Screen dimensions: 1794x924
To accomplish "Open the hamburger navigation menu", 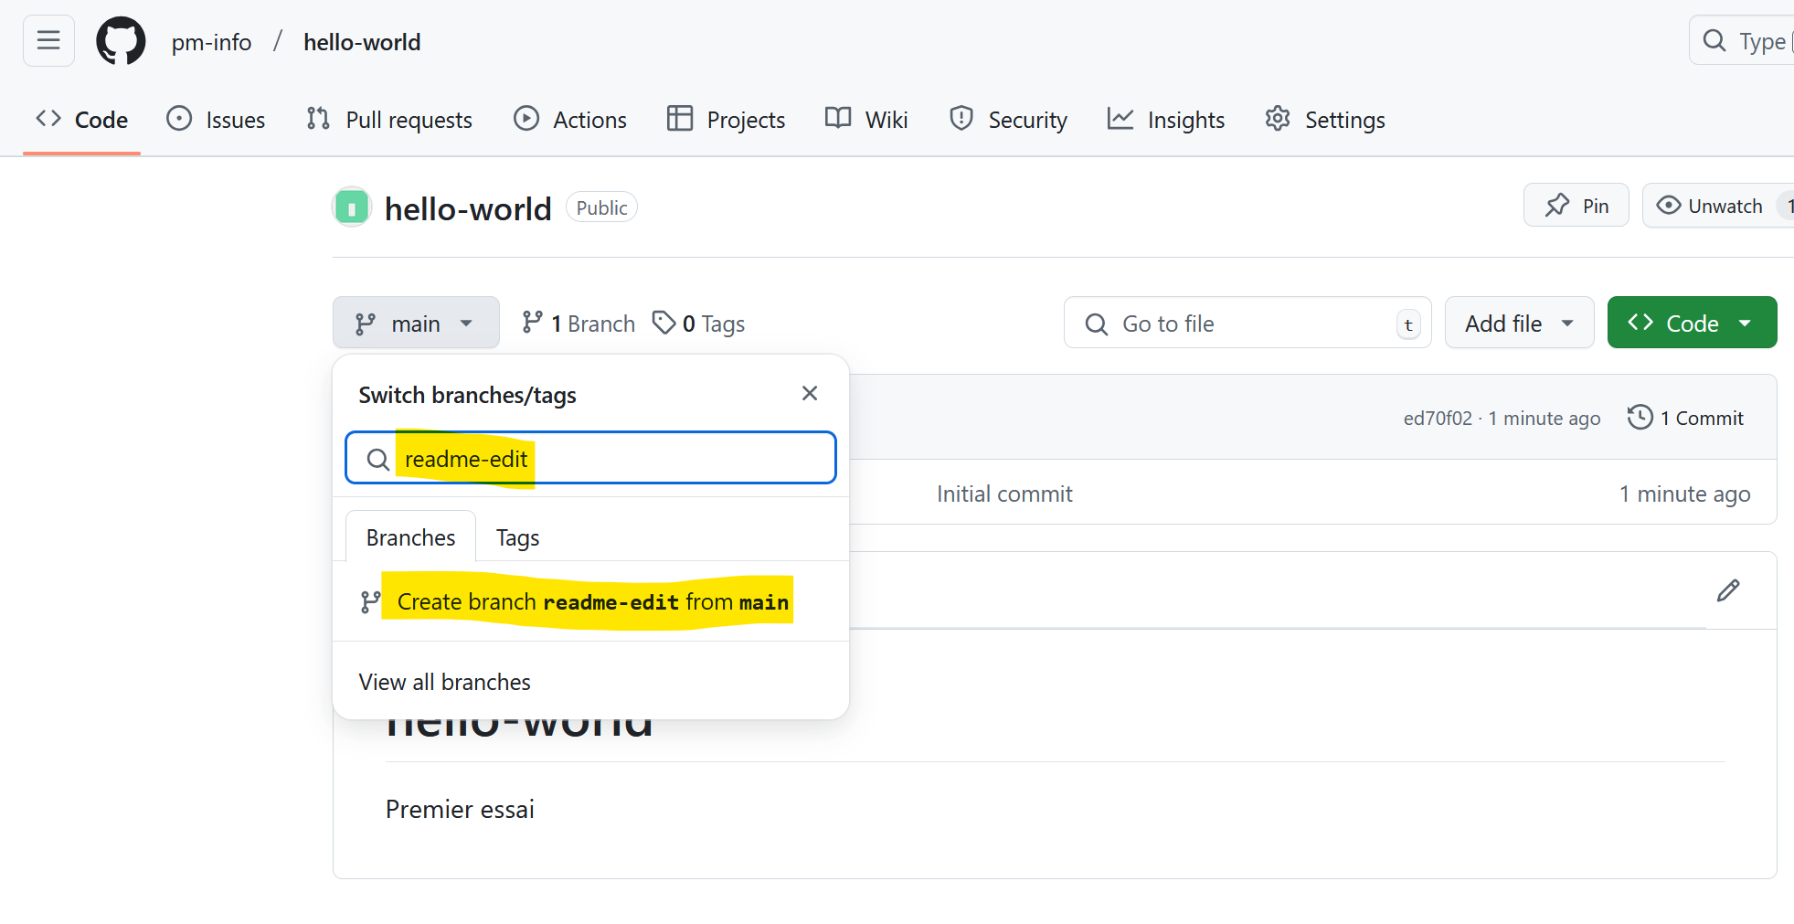I will (x=48, y=41).
